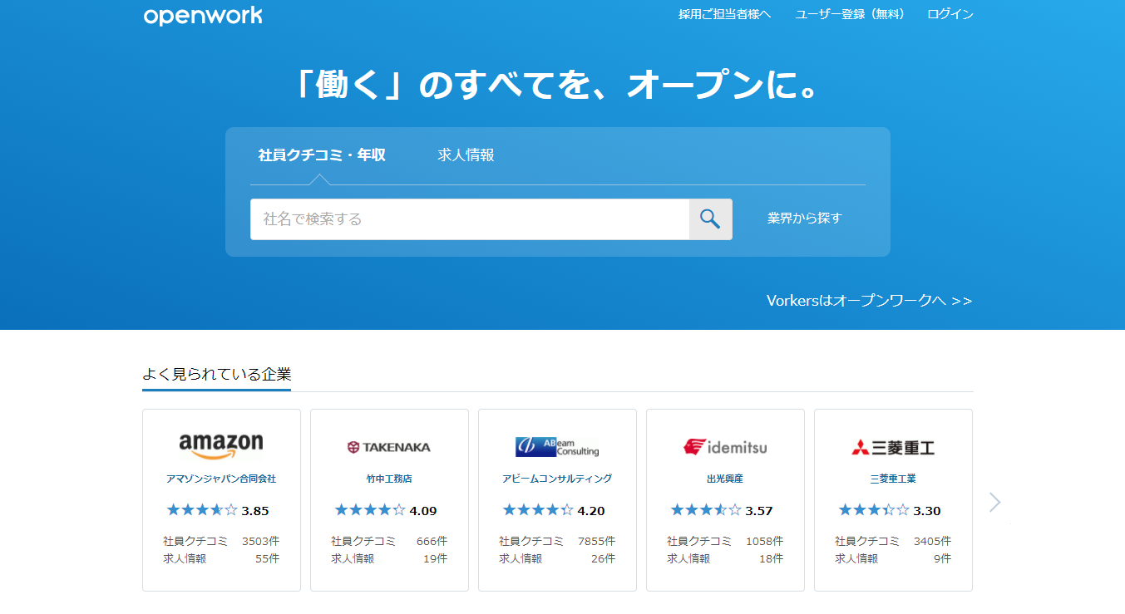
Task: Click 竹中工務店's 社員クチコミ 666件 row
Action: pos(389,541)
